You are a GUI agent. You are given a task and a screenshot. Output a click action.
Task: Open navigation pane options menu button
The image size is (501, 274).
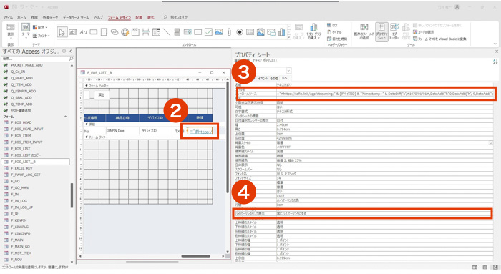(64, 51)
